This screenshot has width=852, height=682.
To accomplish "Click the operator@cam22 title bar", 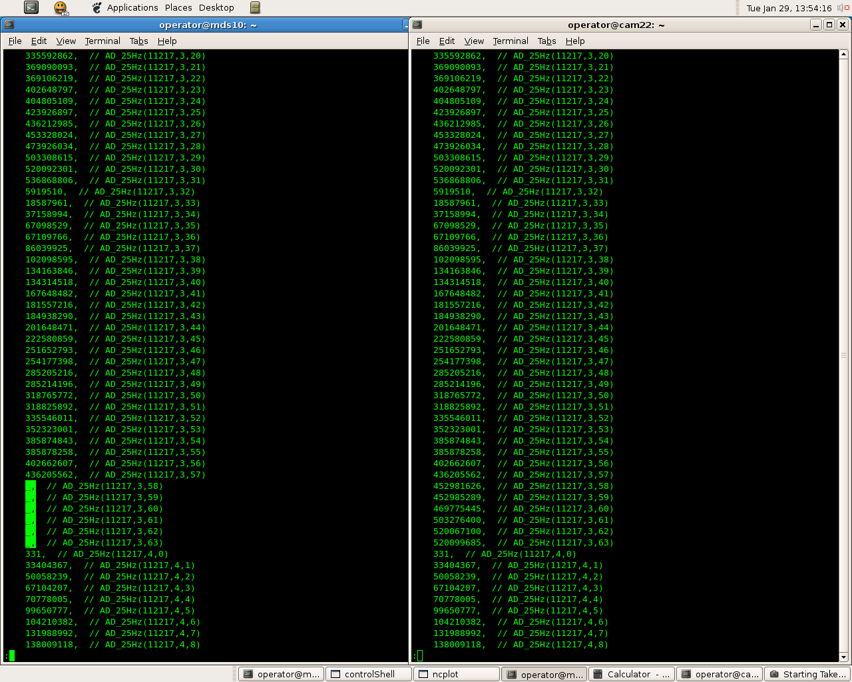I will point(616,25).
